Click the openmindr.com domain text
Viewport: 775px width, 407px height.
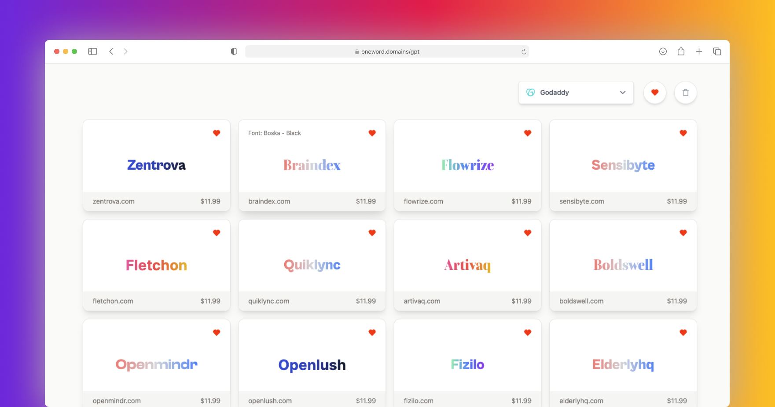117,401
